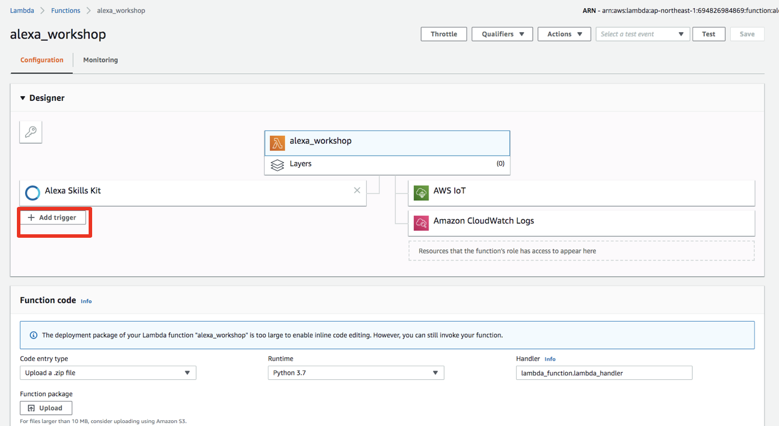The height and width of the screenshot is (426, 779).
Task: Click the key permissions icon in Designer
Action: (31, 132)
